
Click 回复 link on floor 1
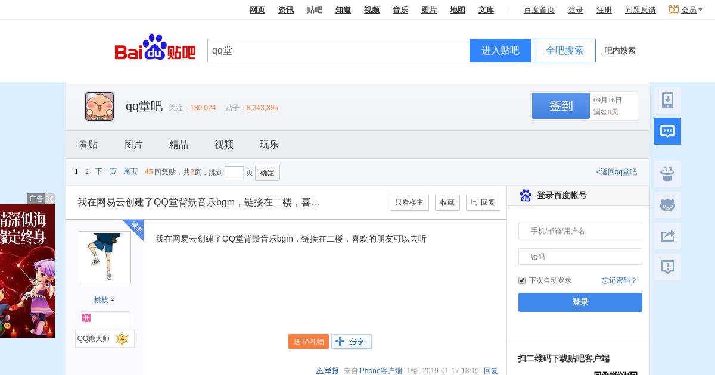[x=491, y=371]
